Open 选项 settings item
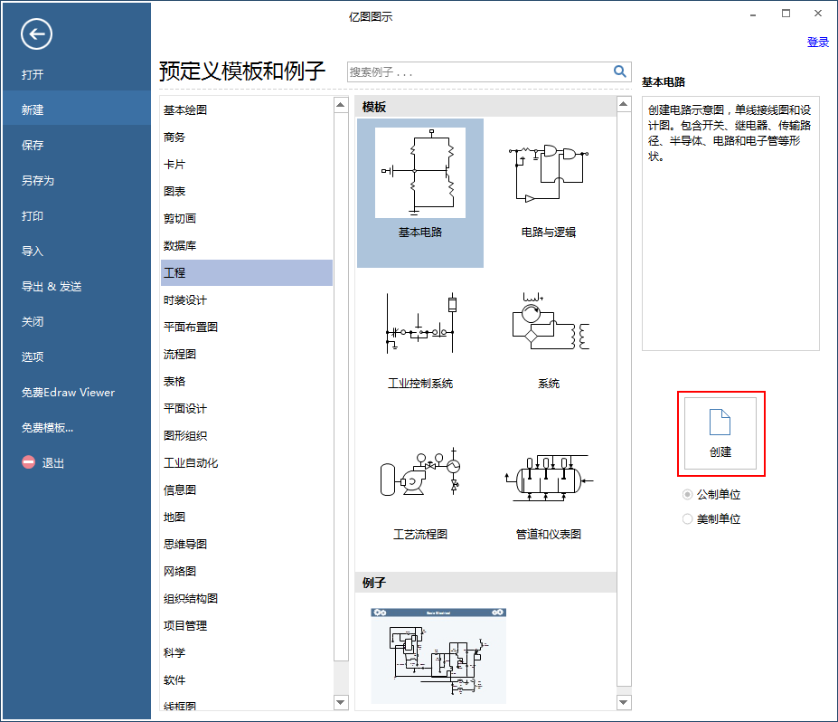This screenshot has width=838, height=722. pyautogui.click(x=76, y=356)
